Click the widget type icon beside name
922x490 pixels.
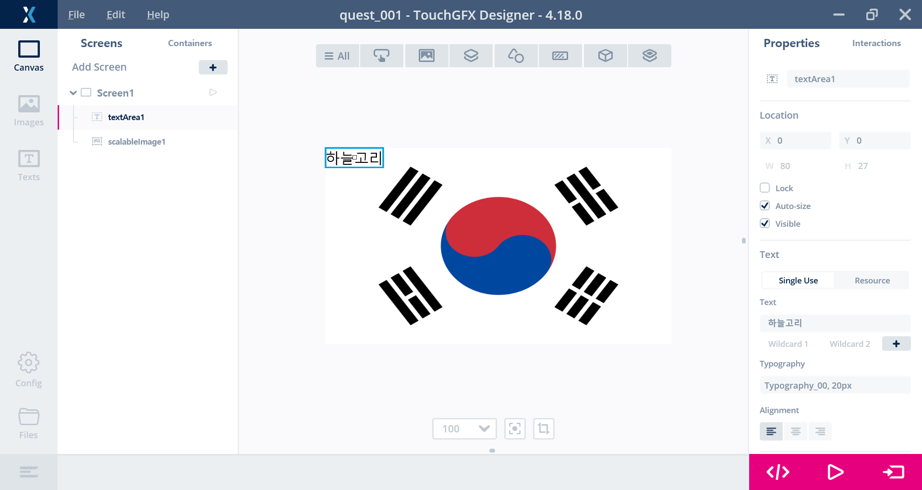pos(772,79)
